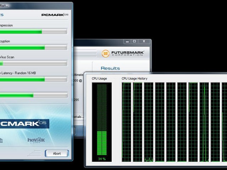The width and height of the screenshot is (227, 170).
Task: Click the CPU Usage History label
Action: point(134,79)
